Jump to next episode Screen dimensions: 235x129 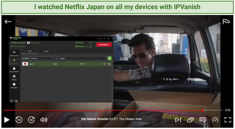pos(178,120)
